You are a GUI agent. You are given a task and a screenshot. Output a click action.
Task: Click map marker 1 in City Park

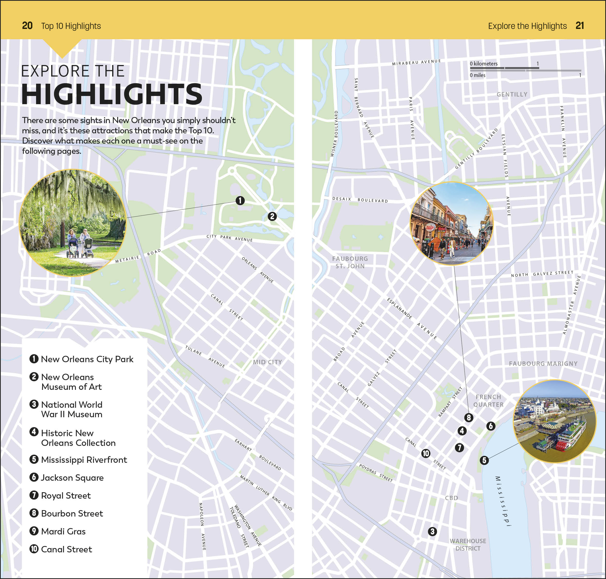240,201
